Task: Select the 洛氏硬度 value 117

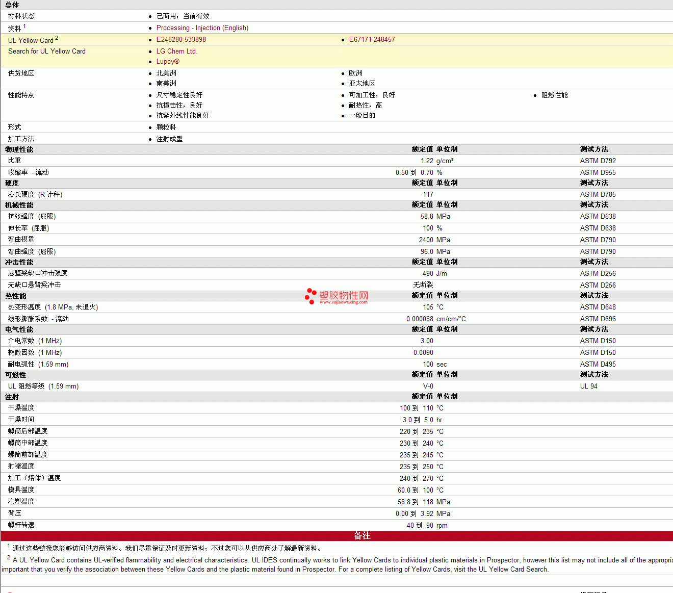Action: click(x=428, y=195)
